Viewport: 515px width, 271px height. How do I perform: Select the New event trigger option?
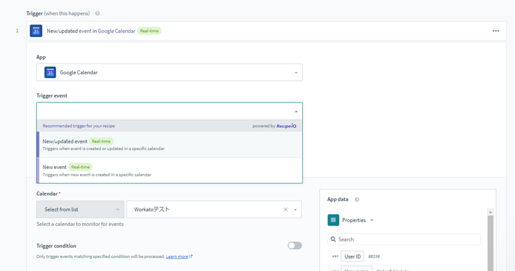(169, 170)
